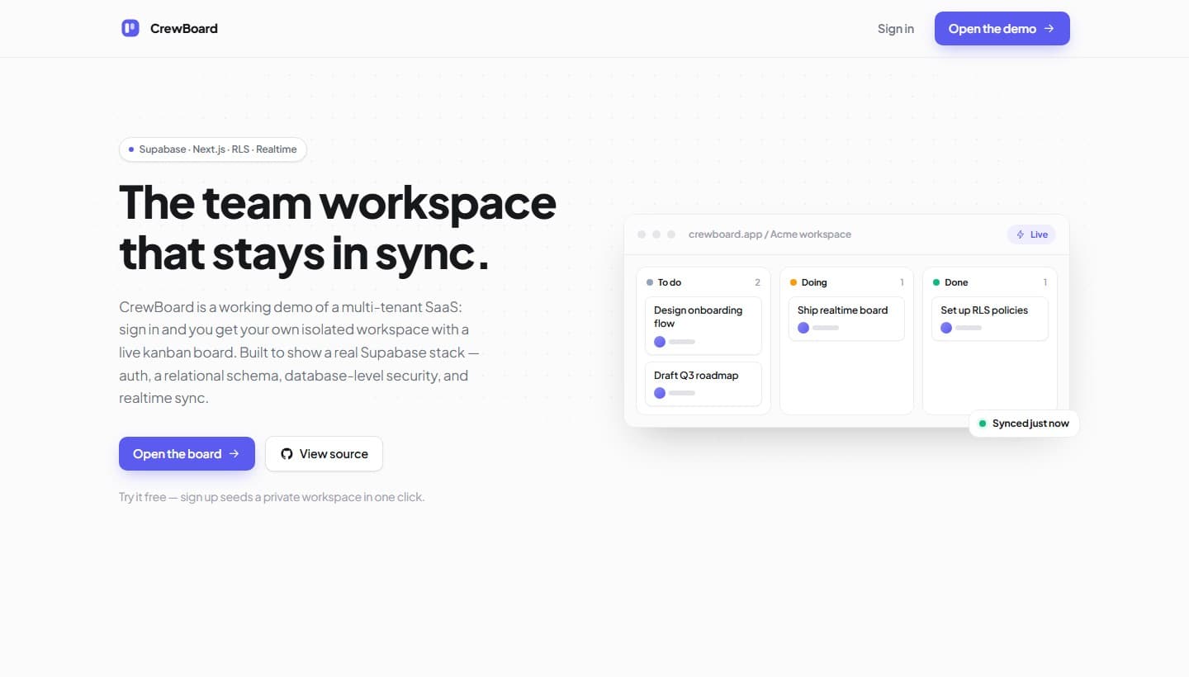This screenshot has width=1189, height=677.
Task: Click avatar on Draft Q3 roadmap card
Action: [x=660, y=393]
